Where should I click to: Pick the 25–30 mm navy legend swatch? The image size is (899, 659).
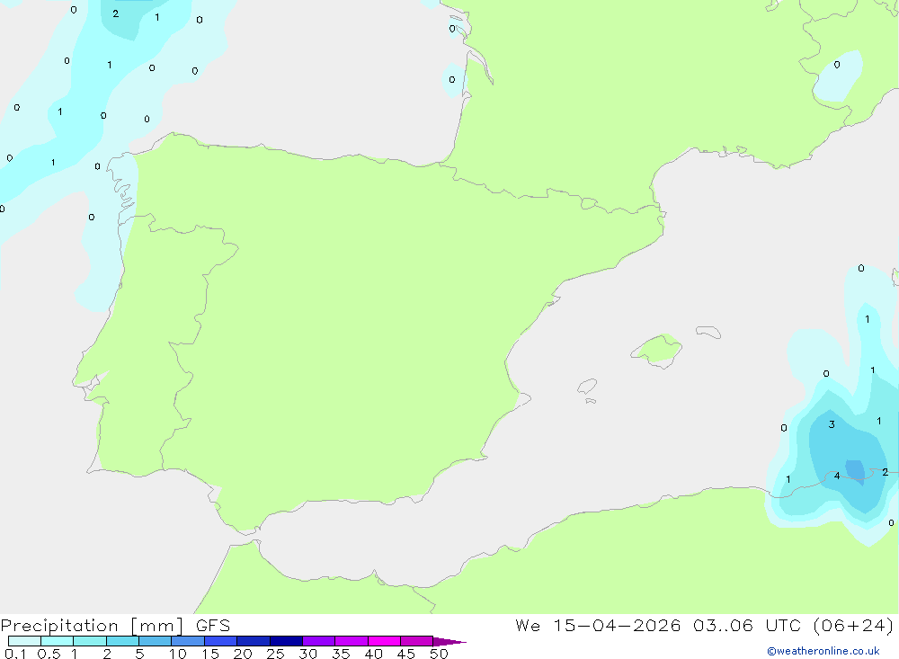(x=286, y=641)
